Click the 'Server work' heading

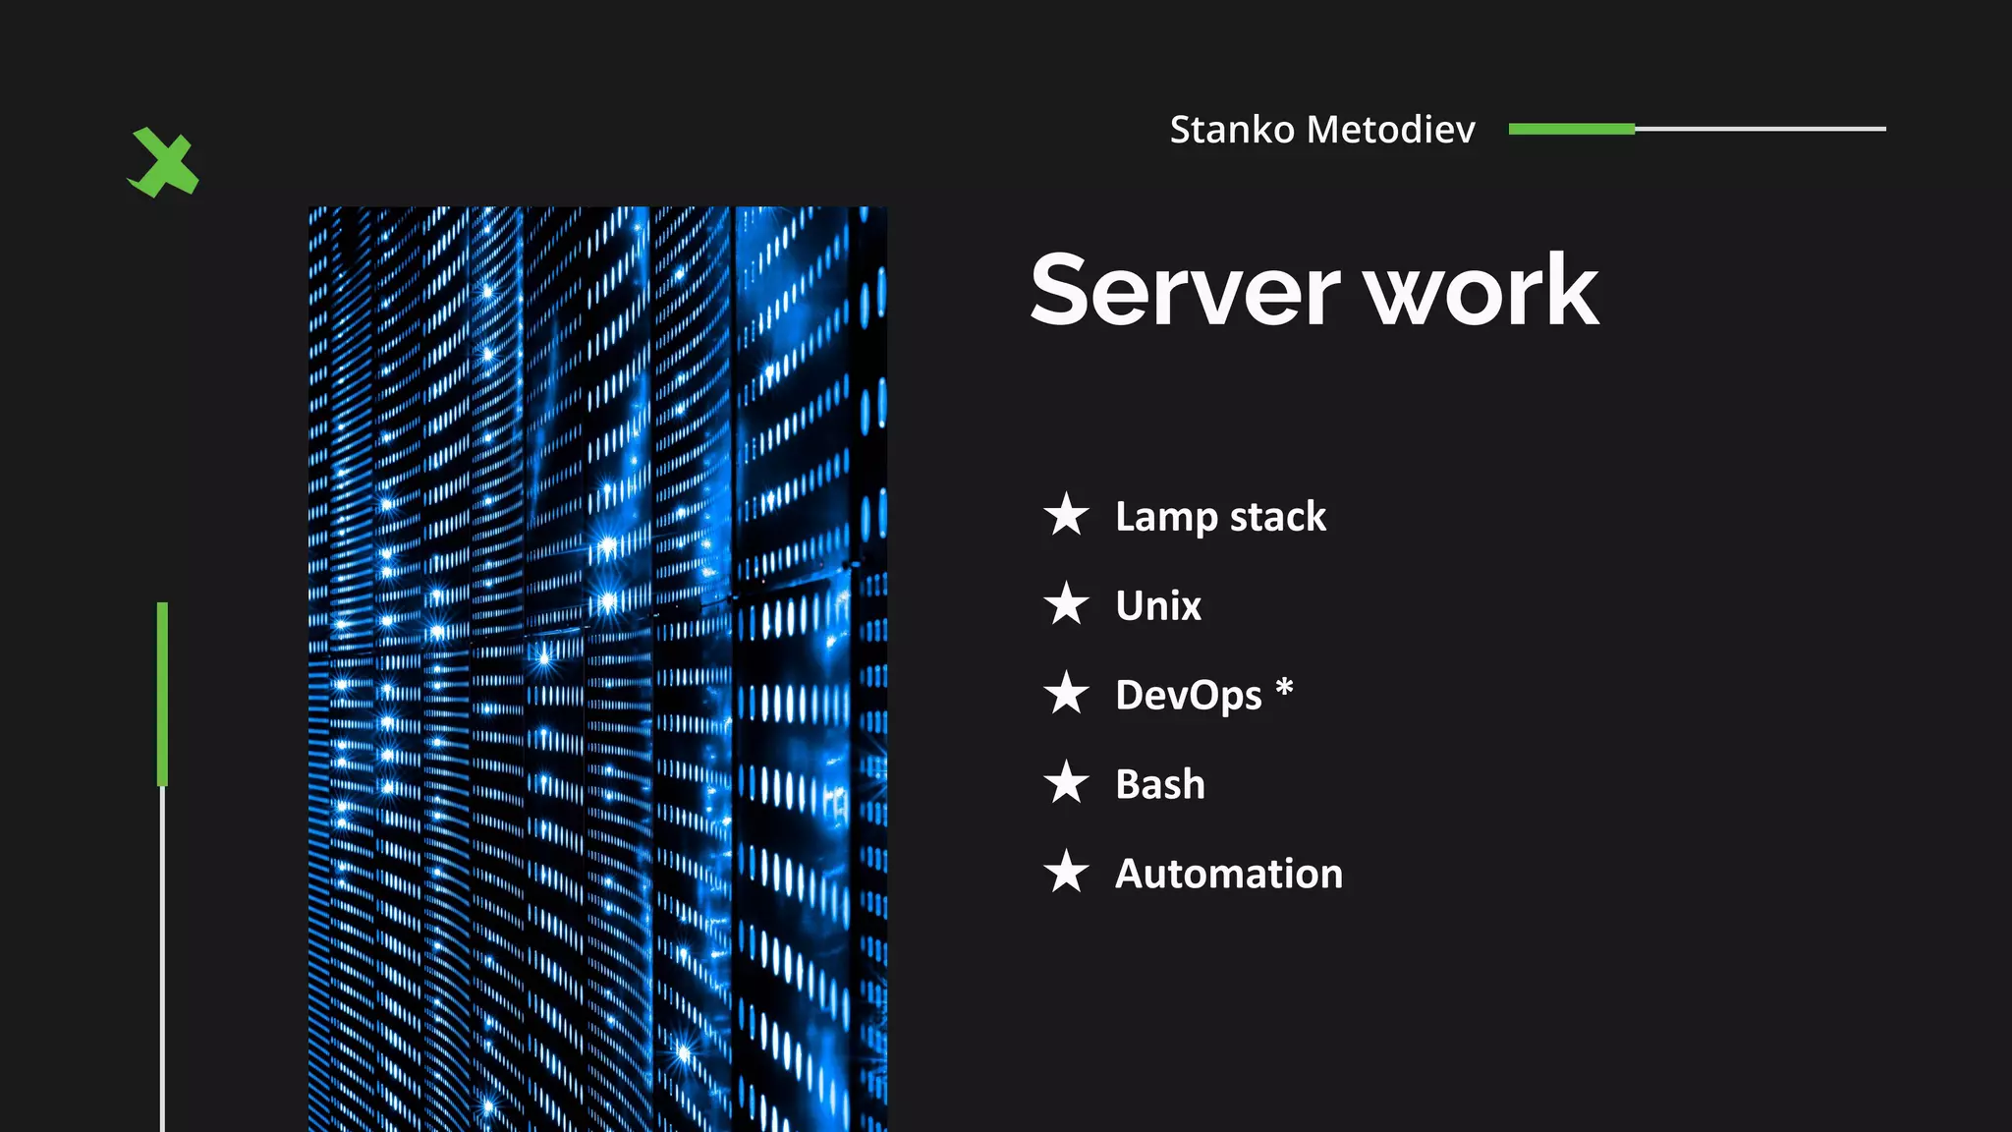[x=1314, y=289]
